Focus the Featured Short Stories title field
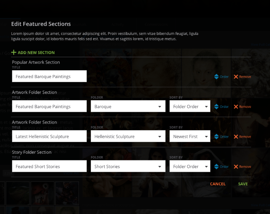This screenshot has width=270, height=214. (x=49, y=166)
